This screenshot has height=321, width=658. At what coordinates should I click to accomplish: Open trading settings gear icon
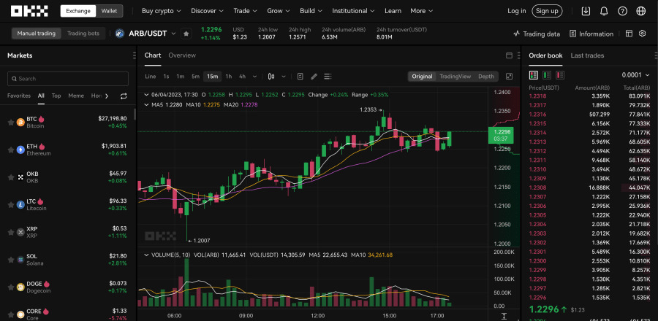click(642, 34)
